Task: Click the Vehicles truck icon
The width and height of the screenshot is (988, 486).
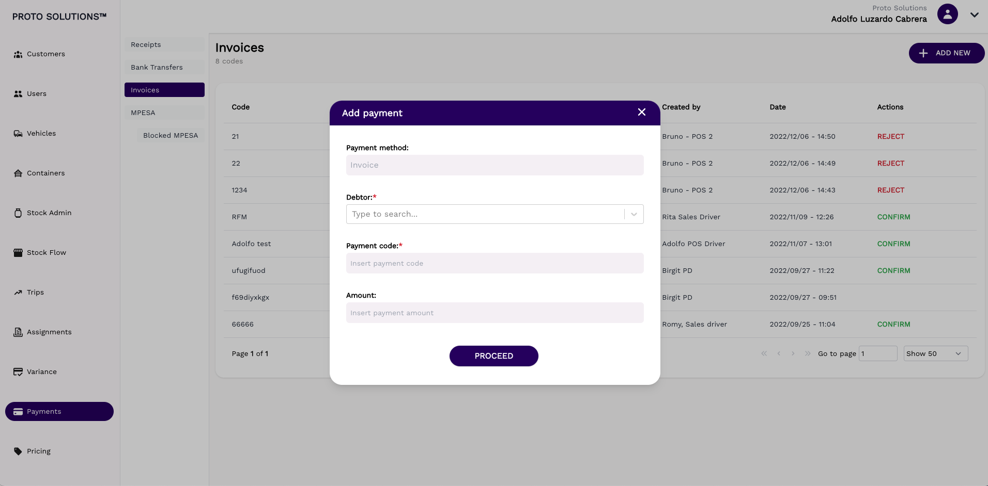Action: click(x=18, y=134)
